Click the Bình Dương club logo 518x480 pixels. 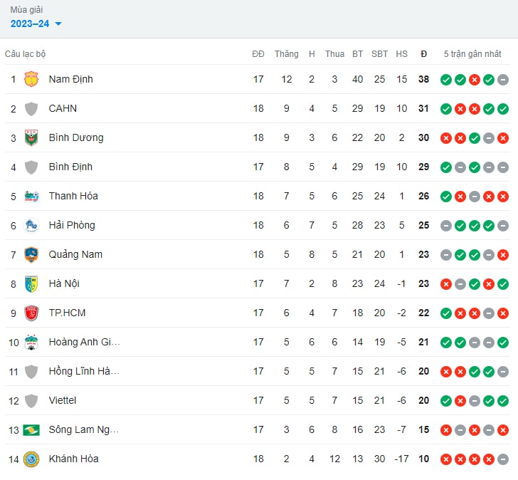tap(31, 137)
